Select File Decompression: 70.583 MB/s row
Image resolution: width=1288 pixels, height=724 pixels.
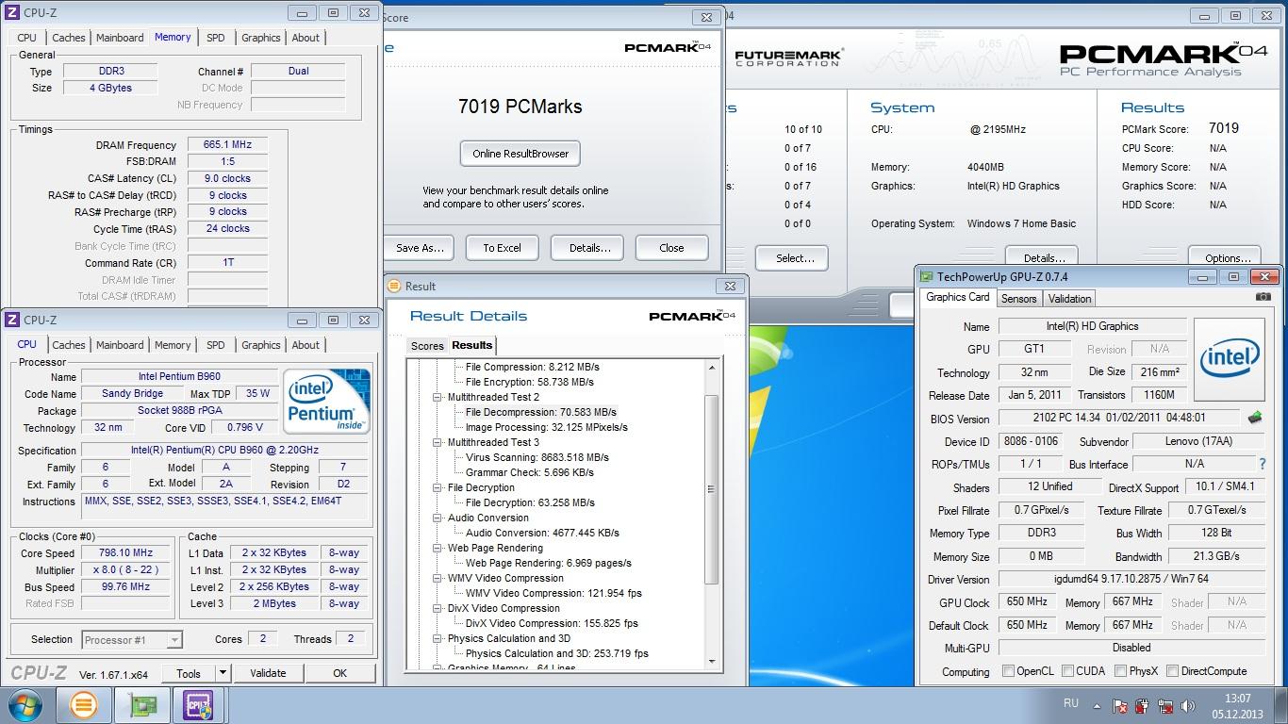pyautogui.click(x=541, y=412)
